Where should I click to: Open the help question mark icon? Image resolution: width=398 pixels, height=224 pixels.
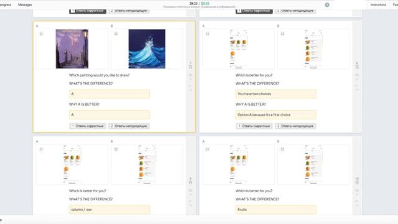point(327,5)
